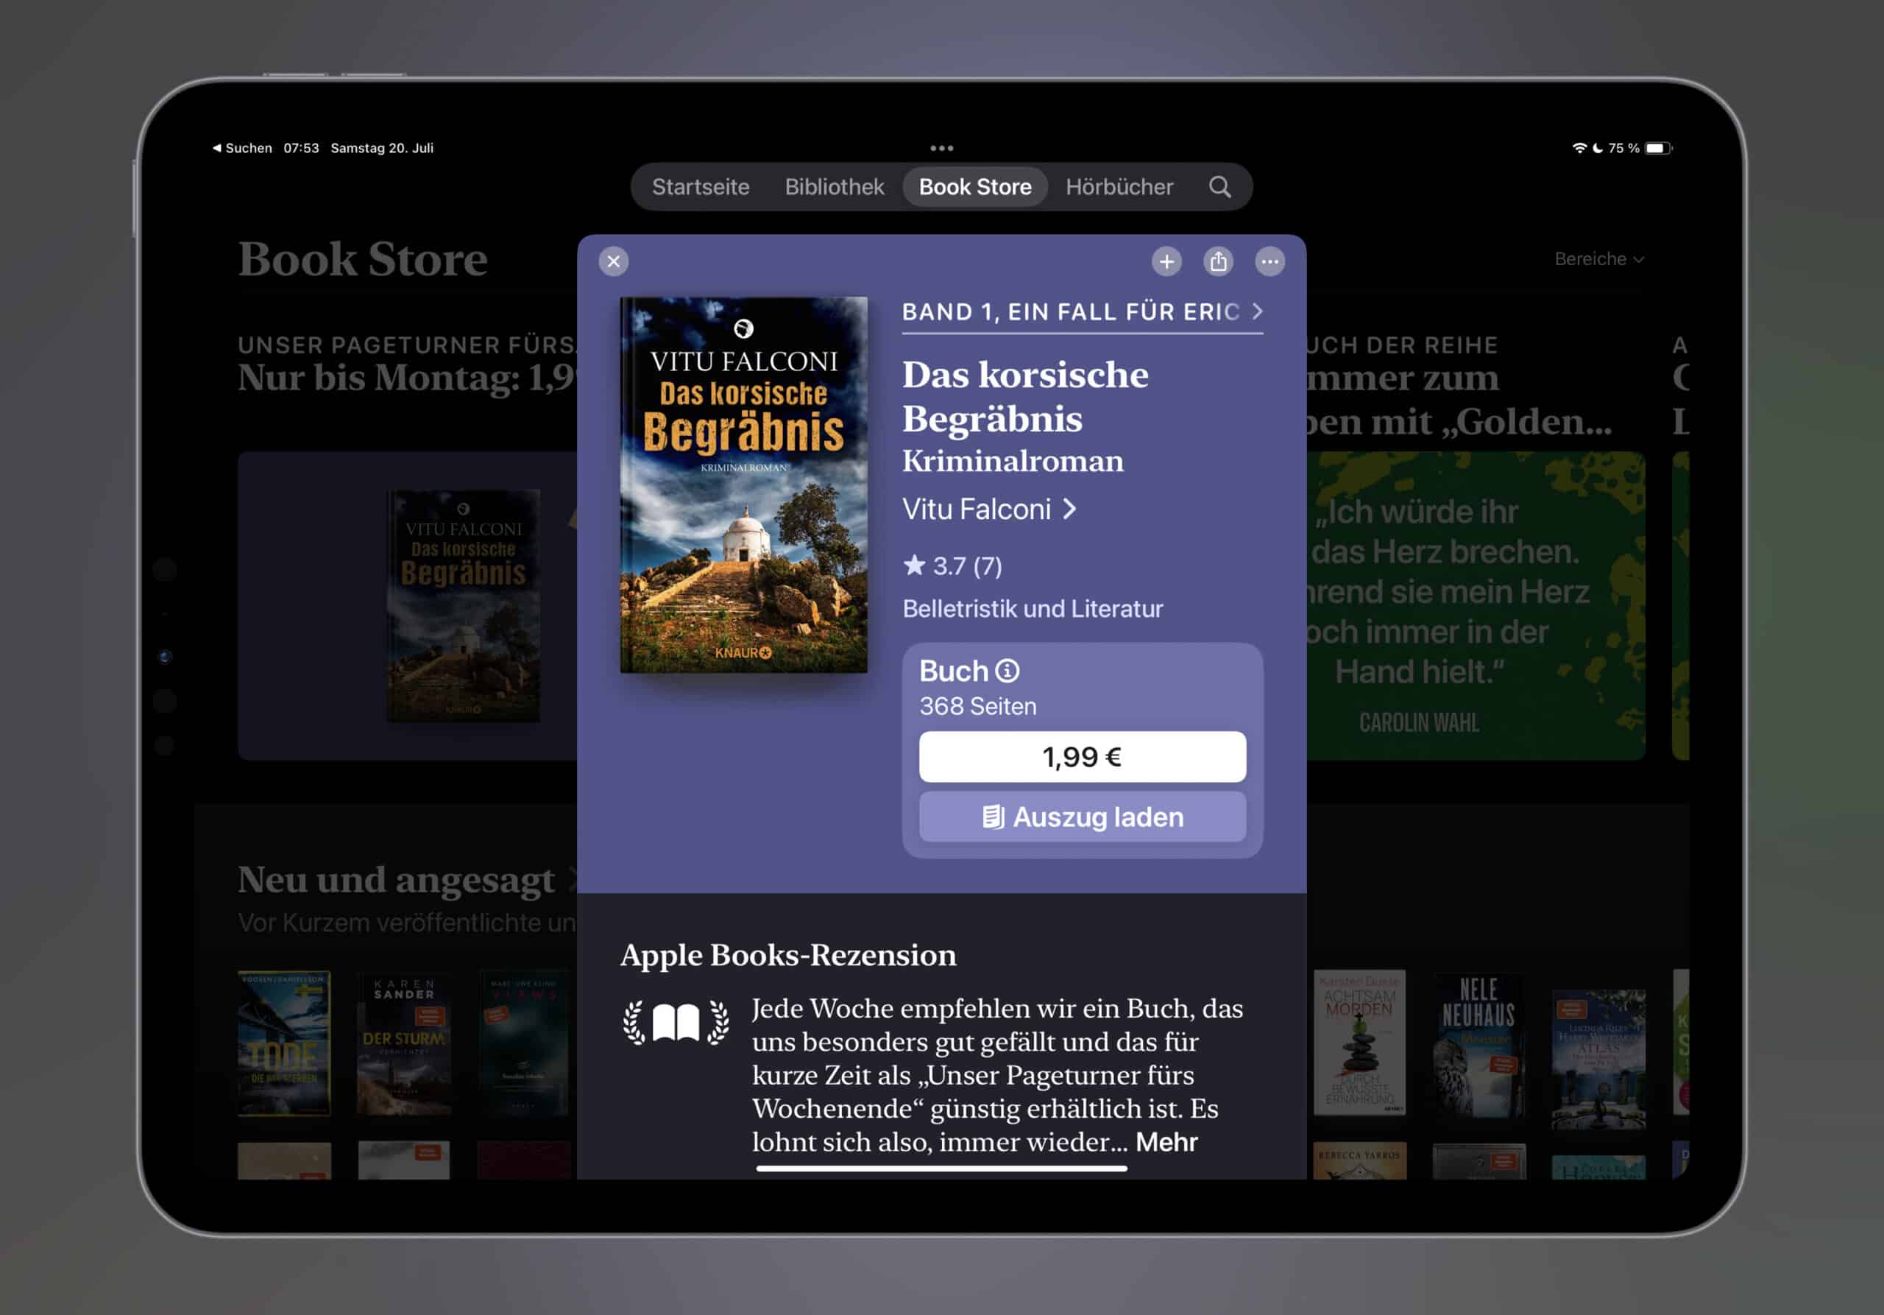This screenshot has width=1884, height=1315.
Task: Tap the large Das korsische Begräbnis cover
Action: coord(743,485)
